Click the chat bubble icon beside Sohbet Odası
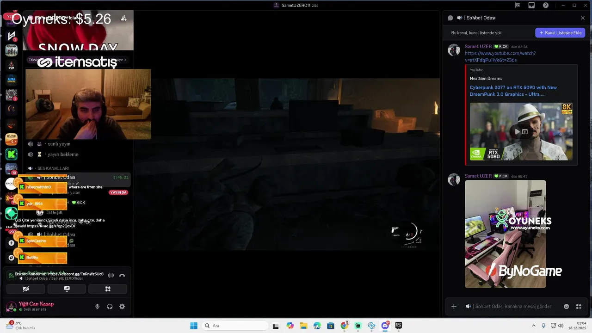The height and width of the screenshot is (333, 592). [x=450, y=18]
